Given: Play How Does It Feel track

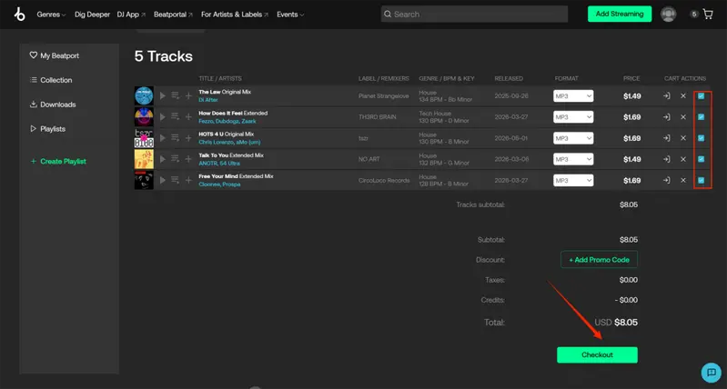Looking at the screenshot, I should coord(163,117).
